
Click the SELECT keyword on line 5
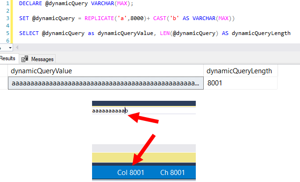coord(29,33)
